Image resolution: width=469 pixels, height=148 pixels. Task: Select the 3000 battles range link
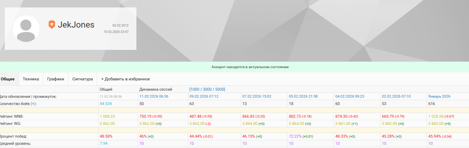[207, 89]
